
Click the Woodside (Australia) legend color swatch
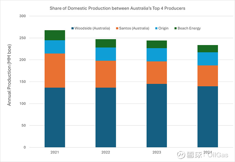pyautogui.click(x=73, y=28)
